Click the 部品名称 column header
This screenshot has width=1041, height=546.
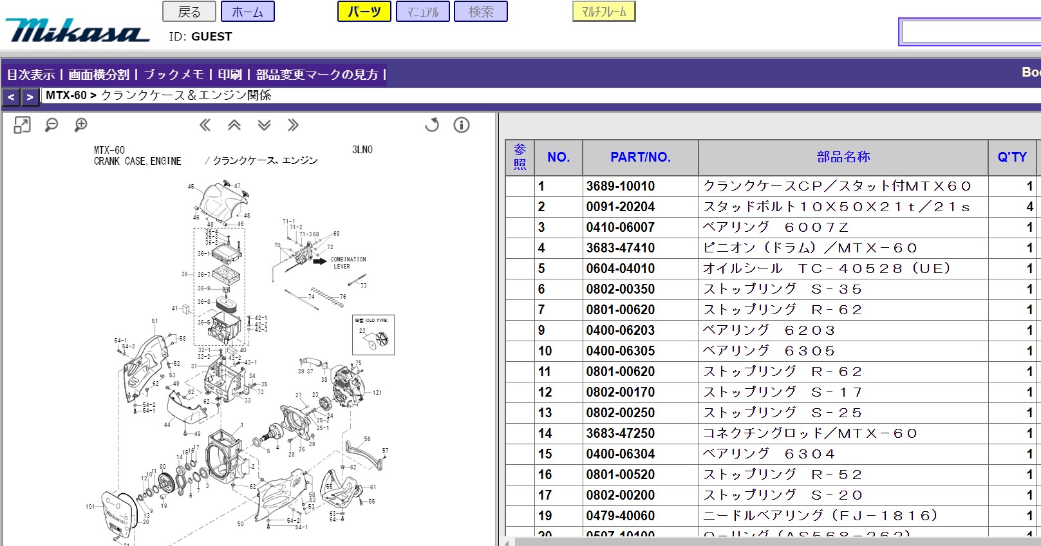click(x=843, y=157)
